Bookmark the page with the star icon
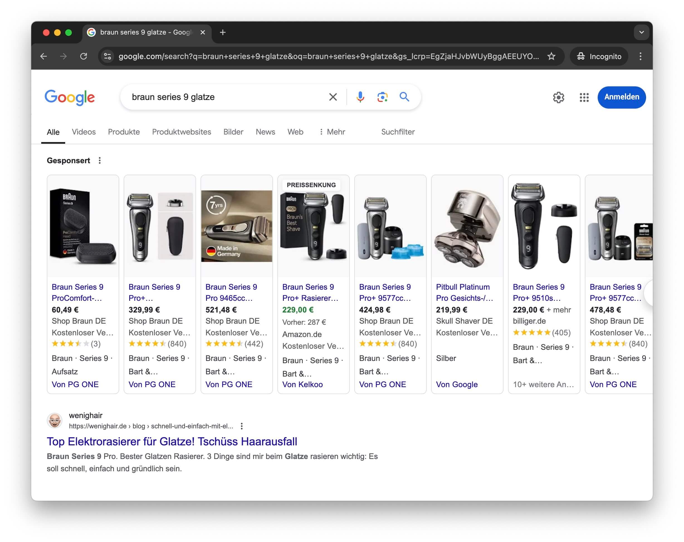Viewport: 684px width, 542px height. (552, 56)
